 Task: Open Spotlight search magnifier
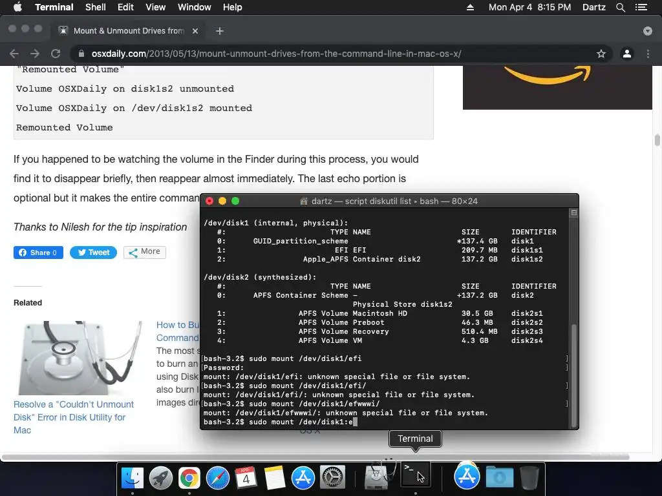(x=620, y=7)
